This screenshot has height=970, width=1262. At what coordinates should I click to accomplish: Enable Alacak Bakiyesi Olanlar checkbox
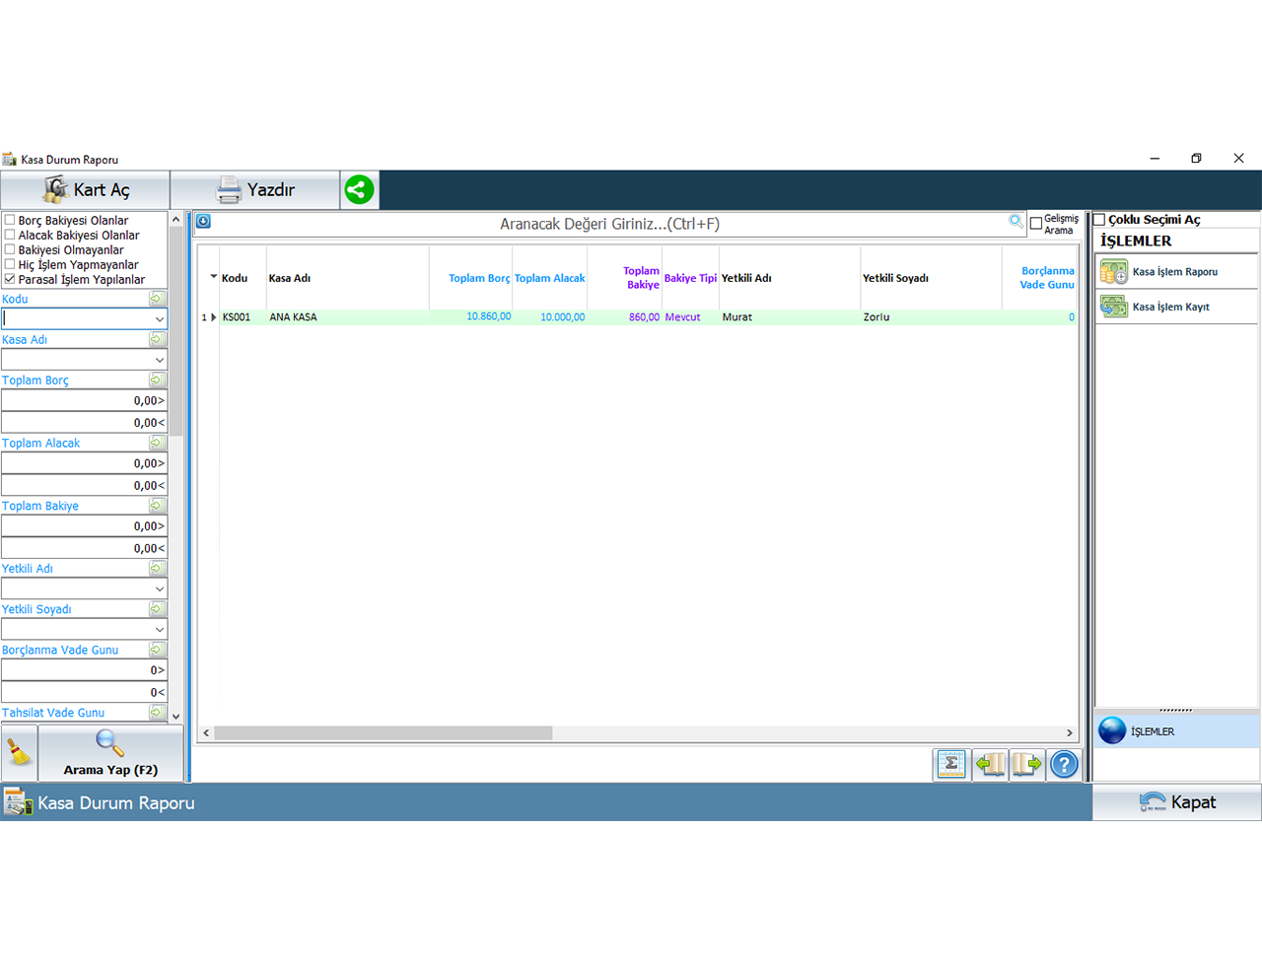pyautogui.click(x=10, y=235)
